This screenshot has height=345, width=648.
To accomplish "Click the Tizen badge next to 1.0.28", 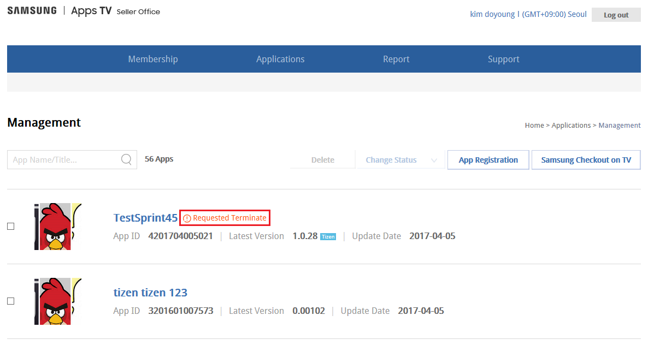I will pyautogui.click(x=328, y=237).
